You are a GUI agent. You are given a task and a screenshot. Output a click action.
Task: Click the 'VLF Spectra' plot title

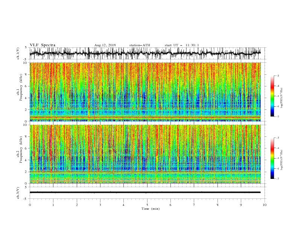pyautogui.click(x=43, y=45)
